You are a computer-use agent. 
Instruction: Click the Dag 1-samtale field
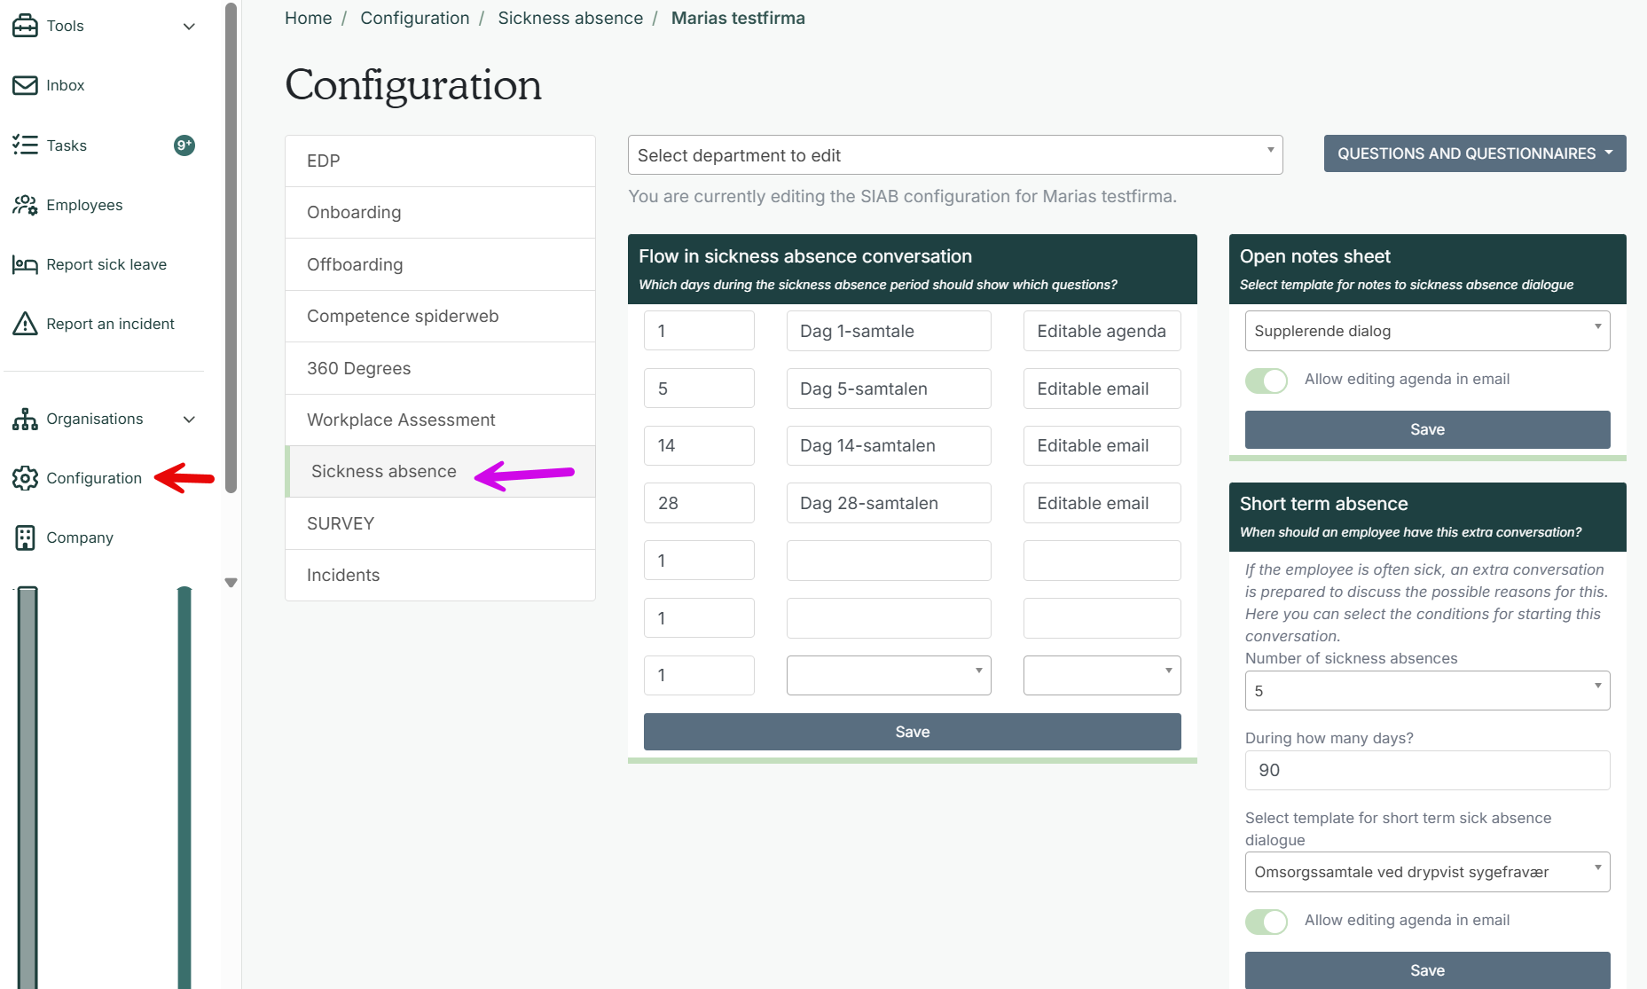[889, 331]
